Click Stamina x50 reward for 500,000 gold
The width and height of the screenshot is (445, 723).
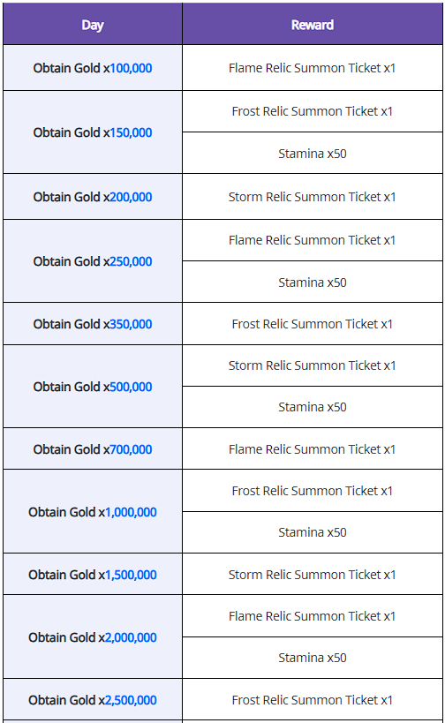[313, 407]
